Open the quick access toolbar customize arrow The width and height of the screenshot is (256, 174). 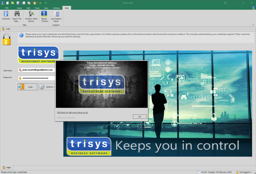pyautogui.click(x=46, y=3)
